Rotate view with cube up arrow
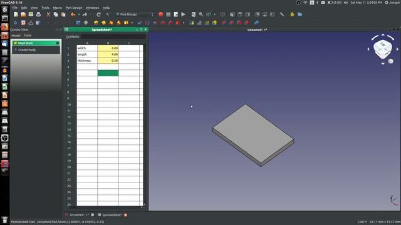Viewport: 401px width, 225px height. point(383,34)
